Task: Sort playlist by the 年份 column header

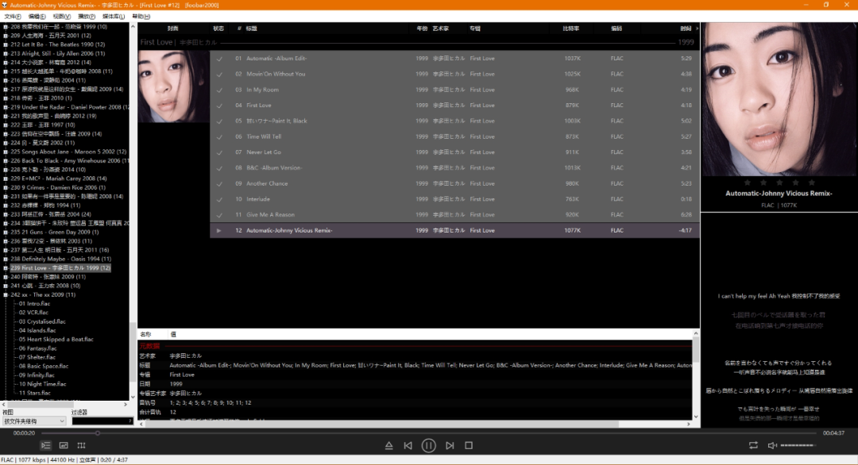Action: (422, 29)
